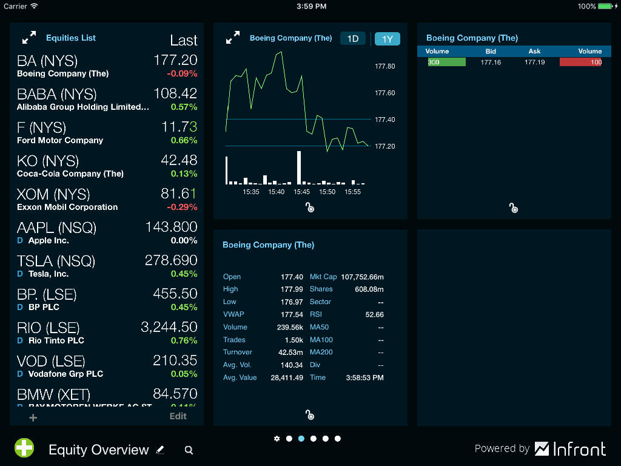This screenshot has width=621, height=466.
Task: Select F (NYS) Ford row
Action: coord(107,133)
